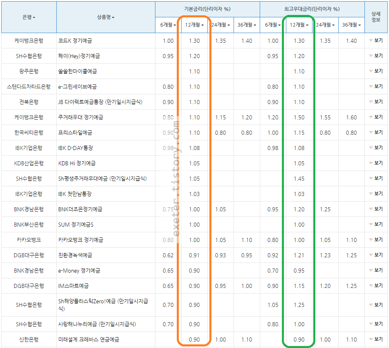Sort table by 은행 column header
389x348 pixels.
[x=29, y=17]
